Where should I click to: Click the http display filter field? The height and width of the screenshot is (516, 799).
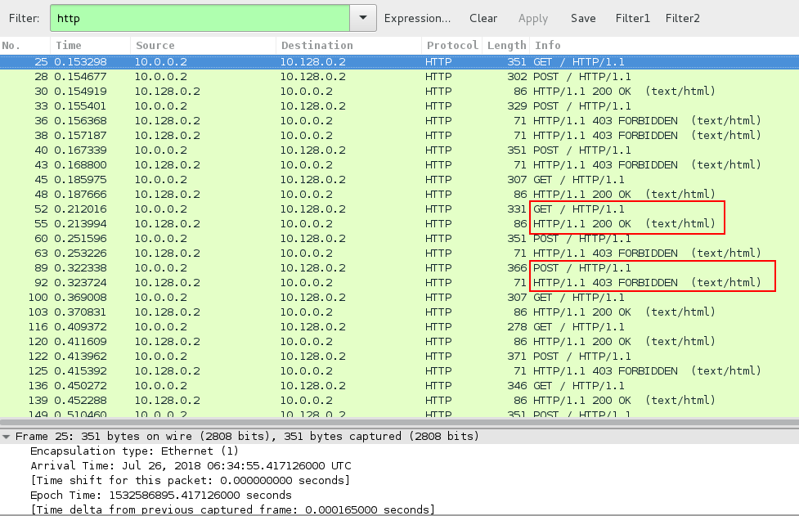[200, 18]
